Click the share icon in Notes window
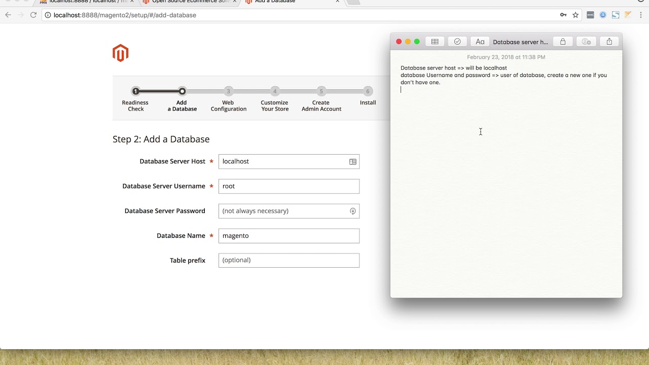 609,42
